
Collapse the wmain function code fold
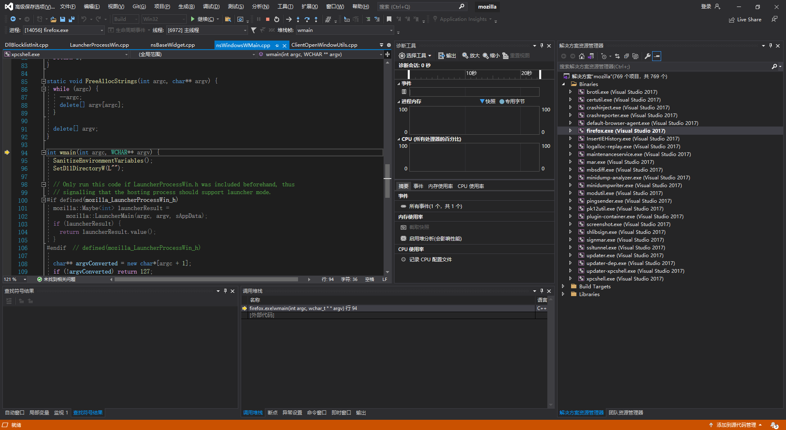pyautogui.click(x=43, y=153)
